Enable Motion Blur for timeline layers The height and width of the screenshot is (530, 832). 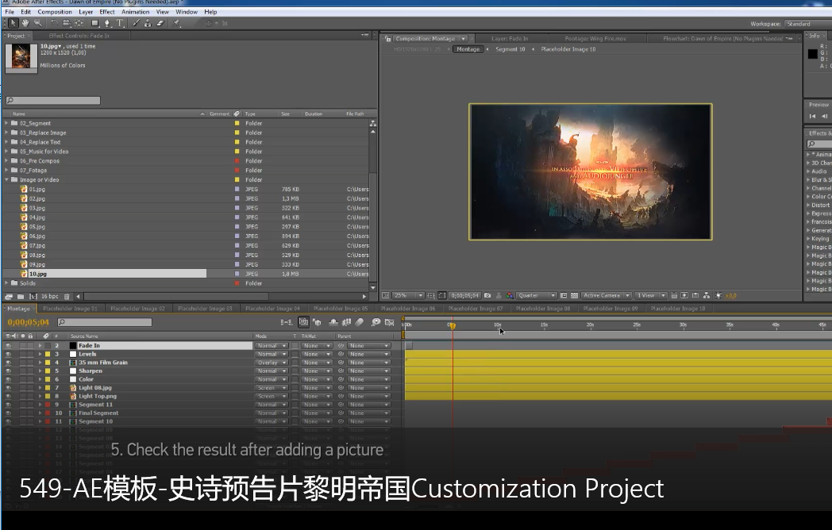[x=359, y=322]
